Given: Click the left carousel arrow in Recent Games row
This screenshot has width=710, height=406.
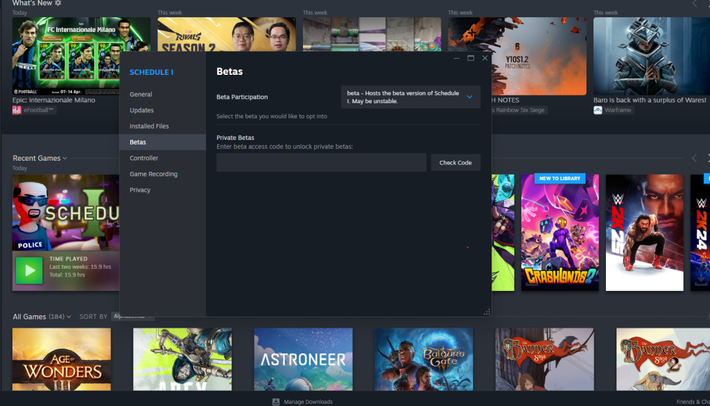Looking at the screenshot, I should point(693,158).
